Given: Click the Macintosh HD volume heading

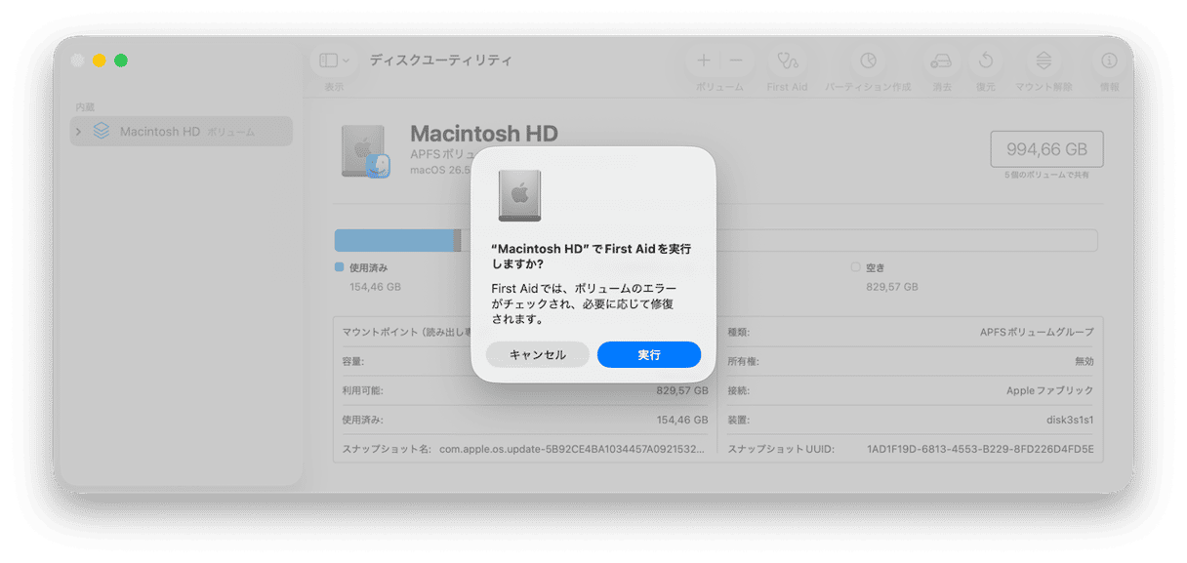Looking at the screenshot, I should tap(483, 134).
